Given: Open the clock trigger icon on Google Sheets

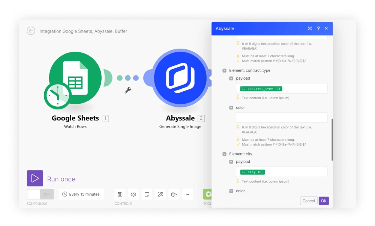Looking at the screenshot, I should tap(57, 95).
